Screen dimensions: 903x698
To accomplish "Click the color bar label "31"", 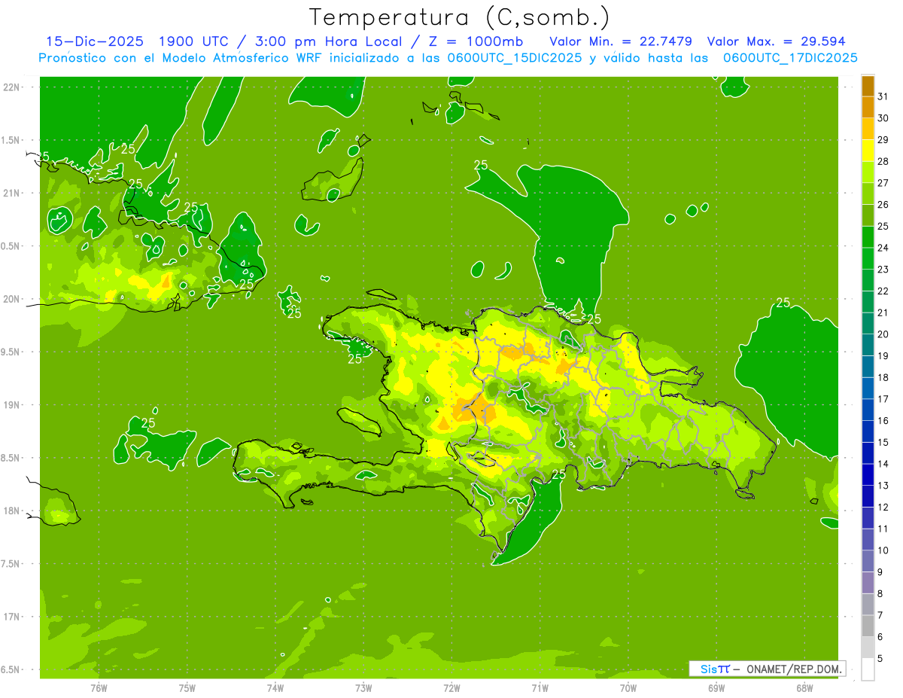I will click(883, 96).
